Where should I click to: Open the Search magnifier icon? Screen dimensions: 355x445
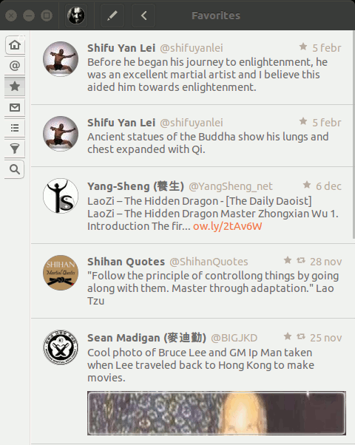[15, 169]
